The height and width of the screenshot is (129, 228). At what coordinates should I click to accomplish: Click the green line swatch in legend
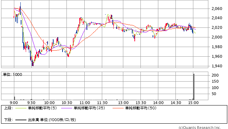21,108
